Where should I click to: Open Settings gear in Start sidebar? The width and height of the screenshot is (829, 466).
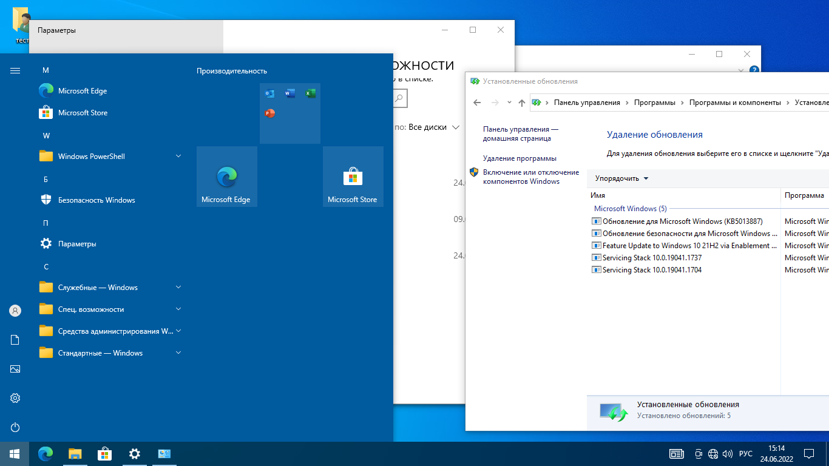tap(15, 398)
